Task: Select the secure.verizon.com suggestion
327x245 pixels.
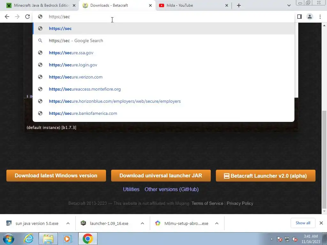Action: [x=163, y=77]
